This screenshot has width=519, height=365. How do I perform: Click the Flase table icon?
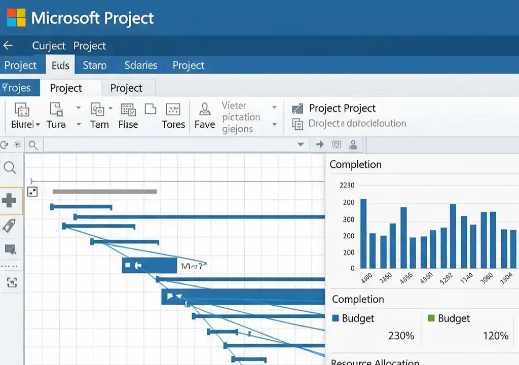pyautogui.click(x=128, y=109)
